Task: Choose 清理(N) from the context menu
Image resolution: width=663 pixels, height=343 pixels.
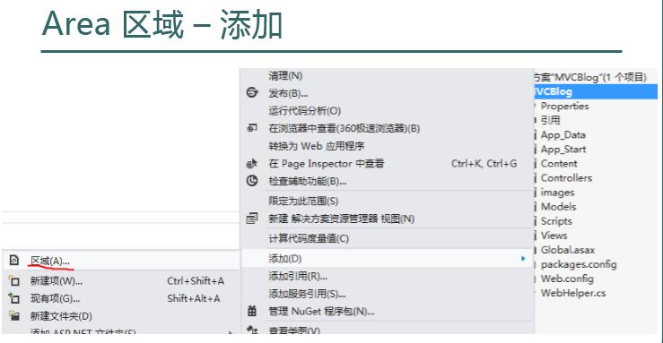Action: tap(285, 76)
